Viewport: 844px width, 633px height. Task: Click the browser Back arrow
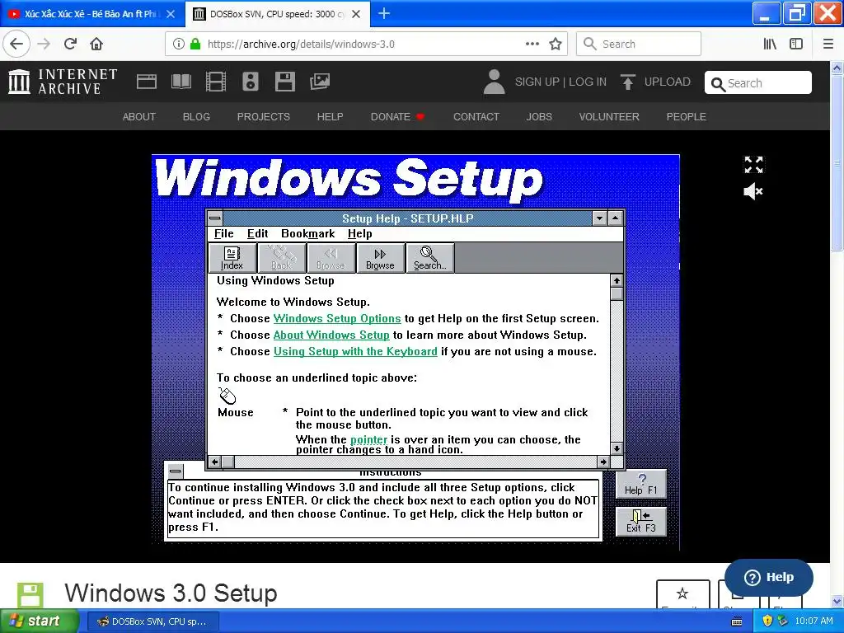(x=16, y=44)
